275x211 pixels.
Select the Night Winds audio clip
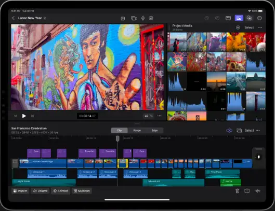coord(44,182)
